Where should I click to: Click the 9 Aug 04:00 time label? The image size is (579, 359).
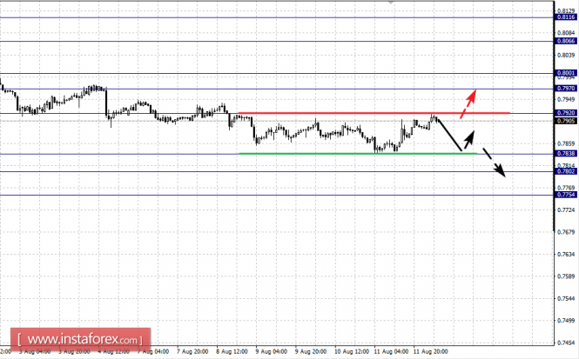click(x=272, y=352)
